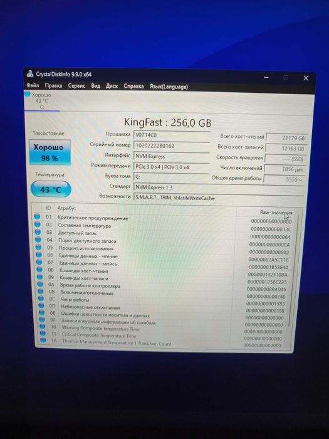The height and width of the screenshot is (439, 329).
Task: Open the Файл menu
Action: coord(33,85)
